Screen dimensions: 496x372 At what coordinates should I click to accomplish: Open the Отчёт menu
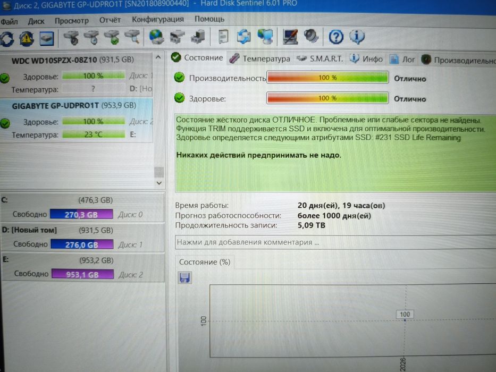click(x=110, y=20)
